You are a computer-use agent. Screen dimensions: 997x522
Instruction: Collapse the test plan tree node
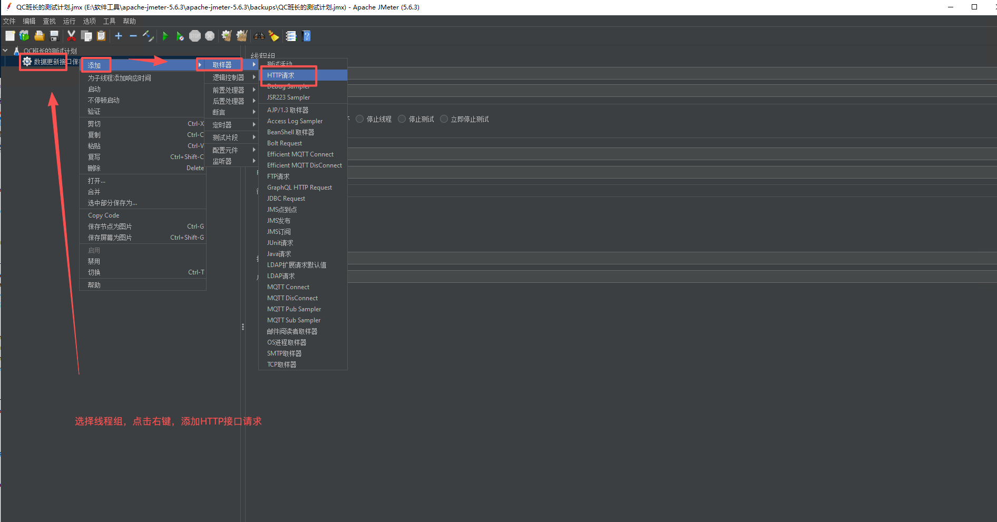point(5,51)
